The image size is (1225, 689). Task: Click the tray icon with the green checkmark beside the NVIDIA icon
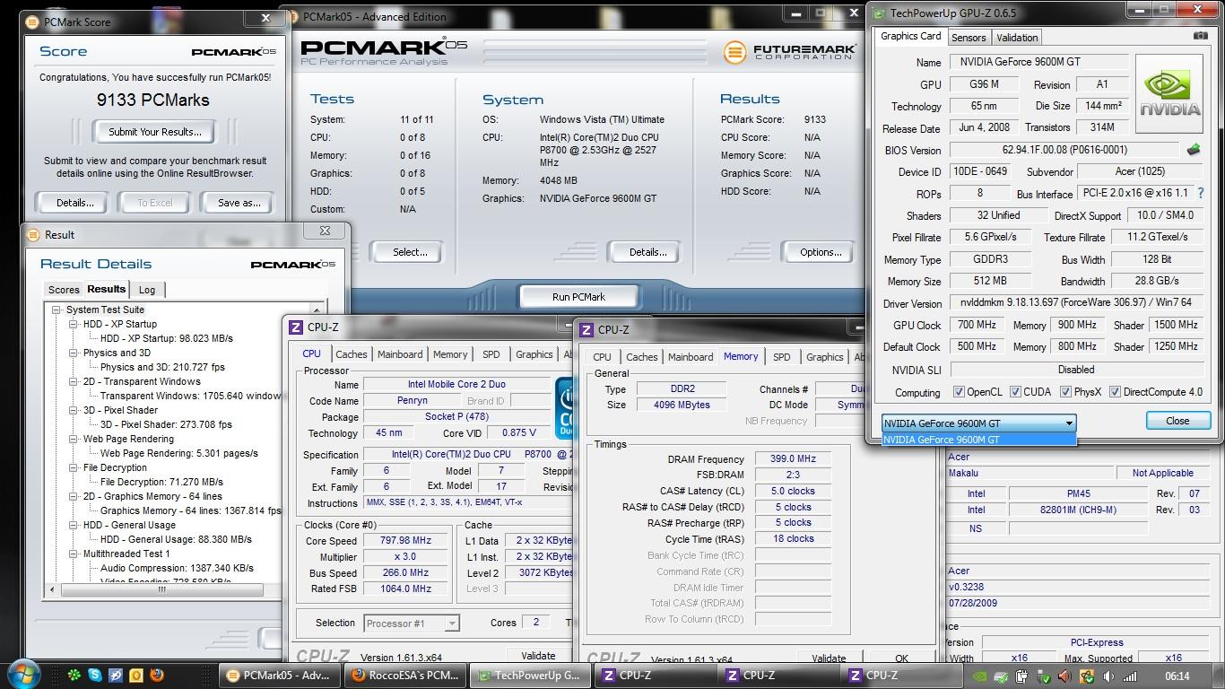tap(1001, 676)
